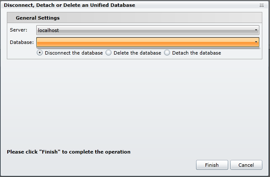Pick the Detach the database radio button
This screenshot has height=177, width=270.
tap(167, 53)
